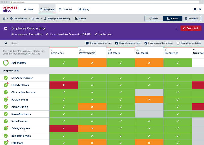
Task: Toggle Show all essential steps checkbox
Action: point(87,43)
